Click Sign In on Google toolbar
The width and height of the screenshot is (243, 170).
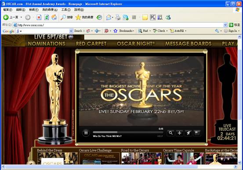(231, 31)
